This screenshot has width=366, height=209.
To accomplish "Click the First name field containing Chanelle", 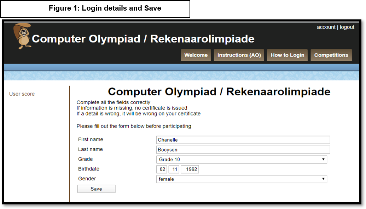I will [x=243, y=140].
